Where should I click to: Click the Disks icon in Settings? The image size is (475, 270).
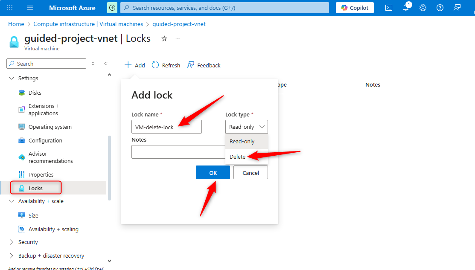tap(21, 93)
